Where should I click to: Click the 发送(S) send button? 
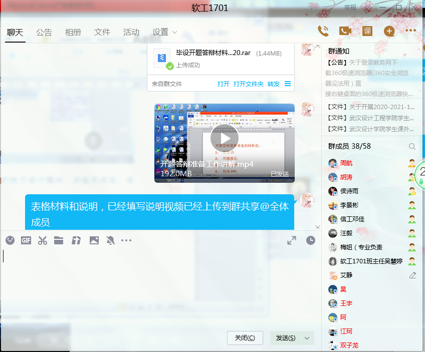click(x=286, y=338)
